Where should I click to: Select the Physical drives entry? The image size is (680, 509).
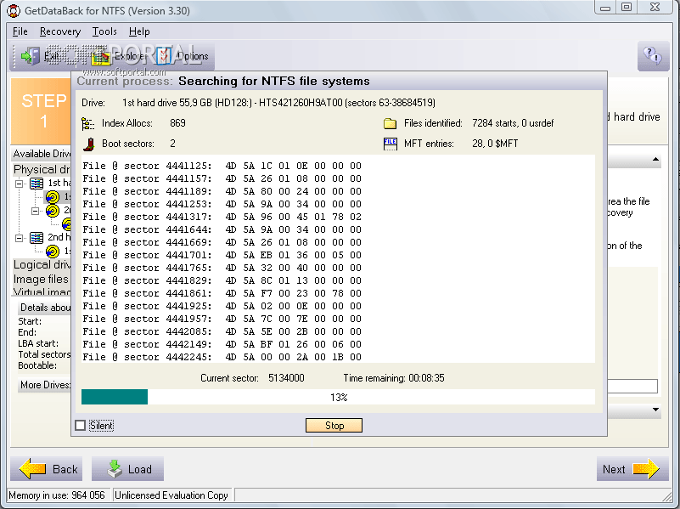click(42, 169)
